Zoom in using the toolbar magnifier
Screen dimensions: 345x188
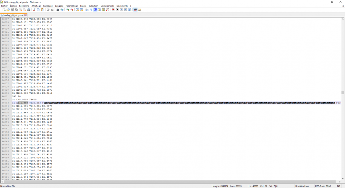click(x=68, y=10)
